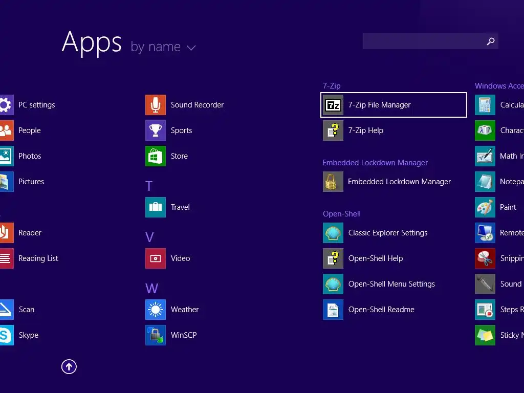The image size is (524, 393).
Task: Click the 'Pictures' app name
Action: click(31, 182)
